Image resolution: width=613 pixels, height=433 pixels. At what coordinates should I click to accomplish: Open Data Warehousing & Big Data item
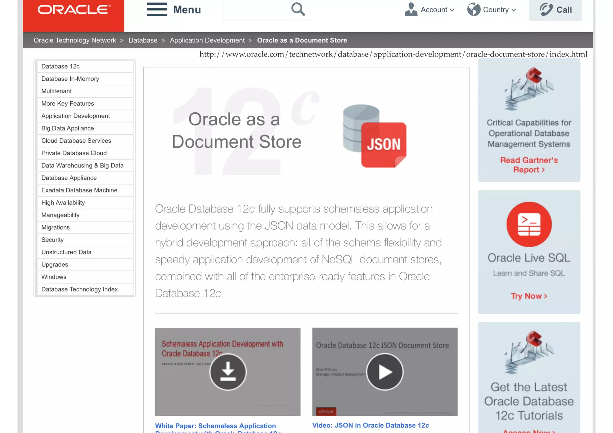[x=85, y=165]
